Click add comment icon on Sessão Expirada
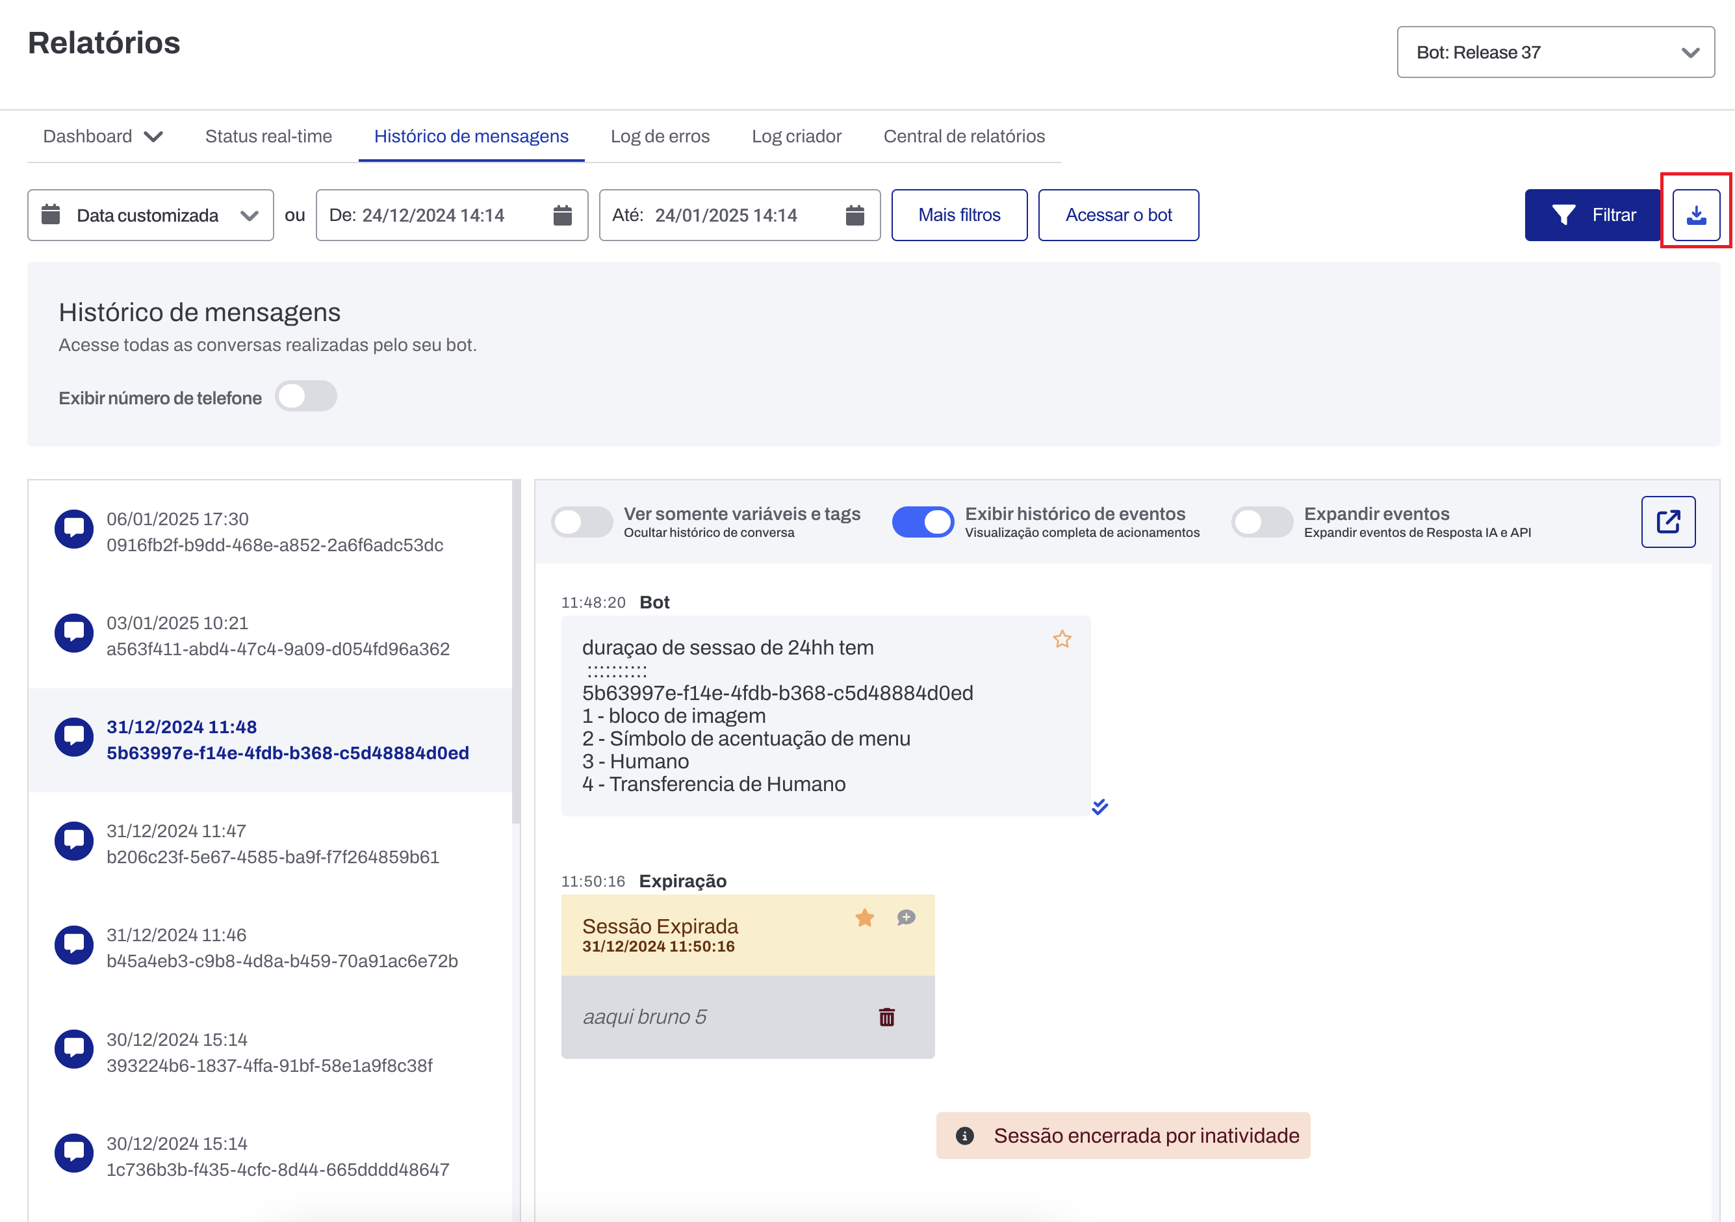This screenshot has height=1222, width=1735. point(906,917)
